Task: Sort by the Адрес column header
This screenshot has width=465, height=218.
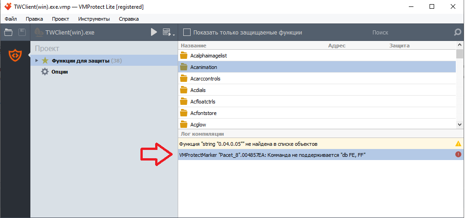Action: click(337, 46)
